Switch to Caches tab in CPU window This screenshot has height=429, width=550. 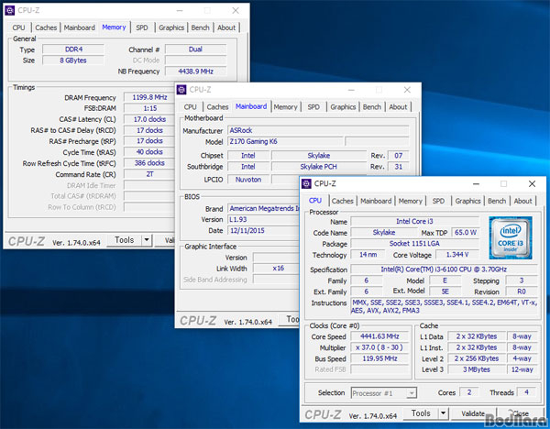[x=342, y=201]
